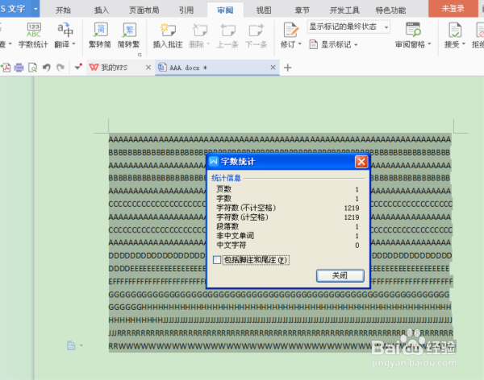Go to next comment 下一条
484x380 pixels.
click(x=257, y=35)
